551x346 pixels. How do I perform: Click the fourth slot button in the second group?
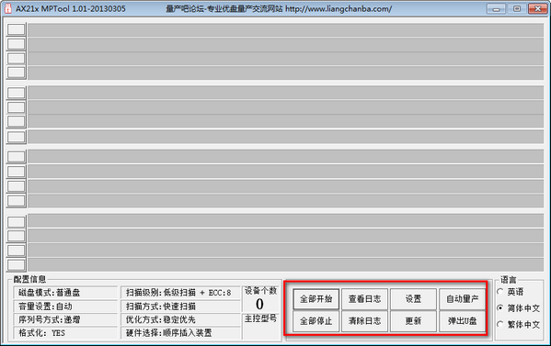pyautogui.click(x=17, y=137)
